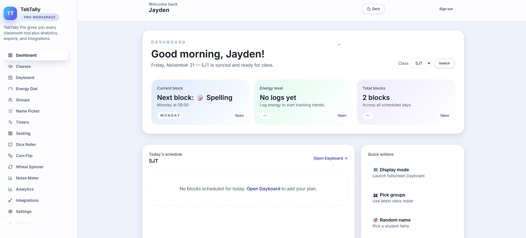Open Wheel Spinner via its icon
Image resolution: width=526 pixels, height=238 pixels.
click(x=10, y=167)
